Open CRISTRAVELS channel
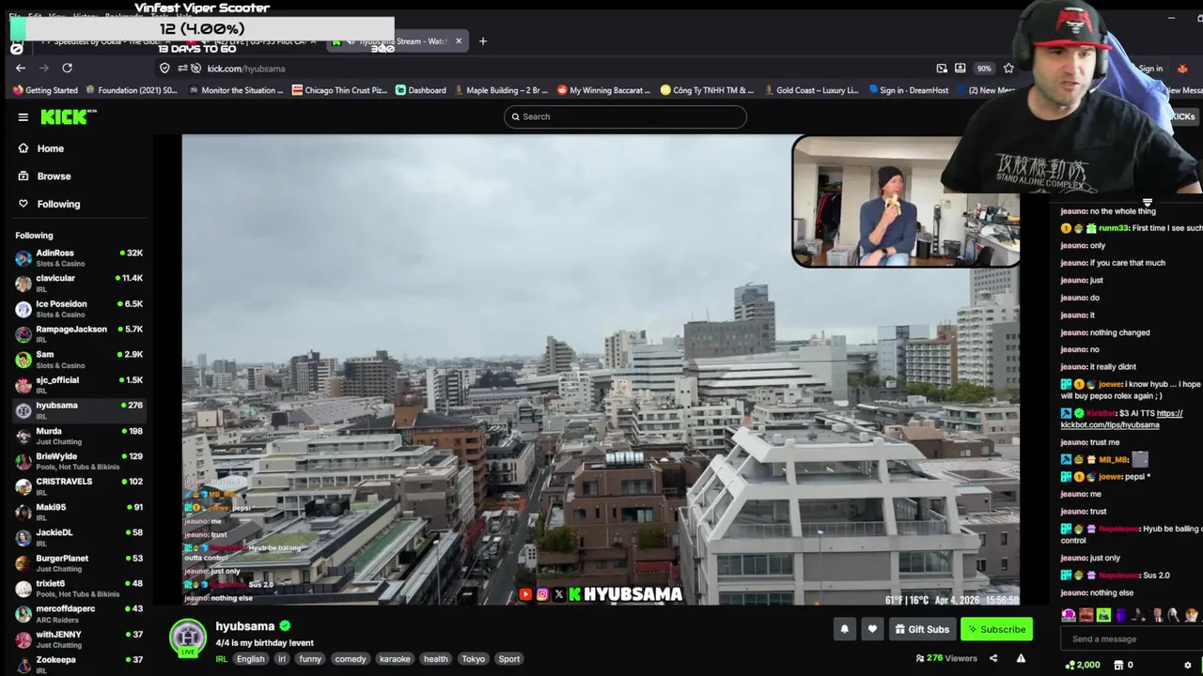1203x676 pixels. (x=79, y=485)
